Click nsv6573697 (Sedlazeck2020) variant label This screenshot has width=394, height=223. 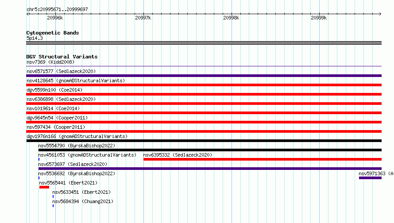(x=73, y=164)
